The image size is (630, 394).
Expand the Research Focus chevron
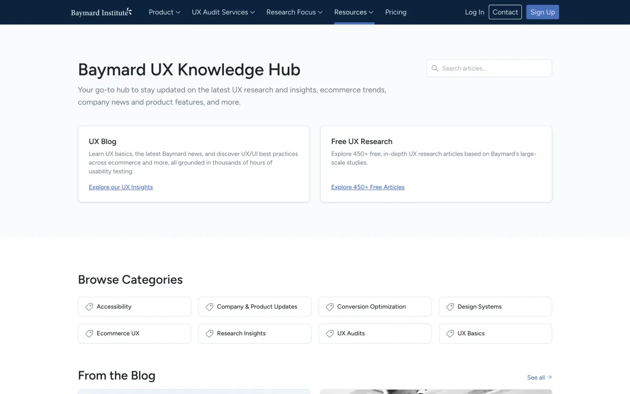point(320,13)
